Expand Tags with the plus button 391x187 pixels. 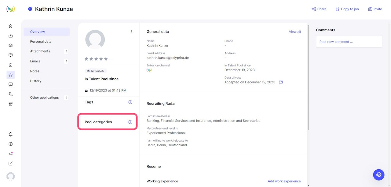pos(130,102)
